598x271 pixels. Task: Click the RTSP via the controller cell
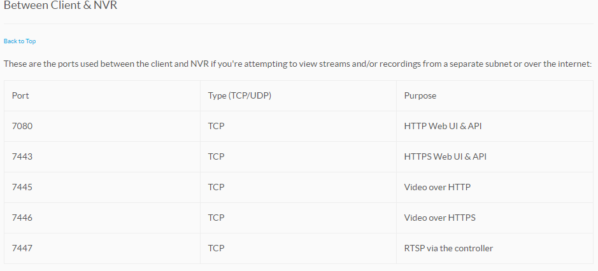pyautogui.click(x=448, y=248)
